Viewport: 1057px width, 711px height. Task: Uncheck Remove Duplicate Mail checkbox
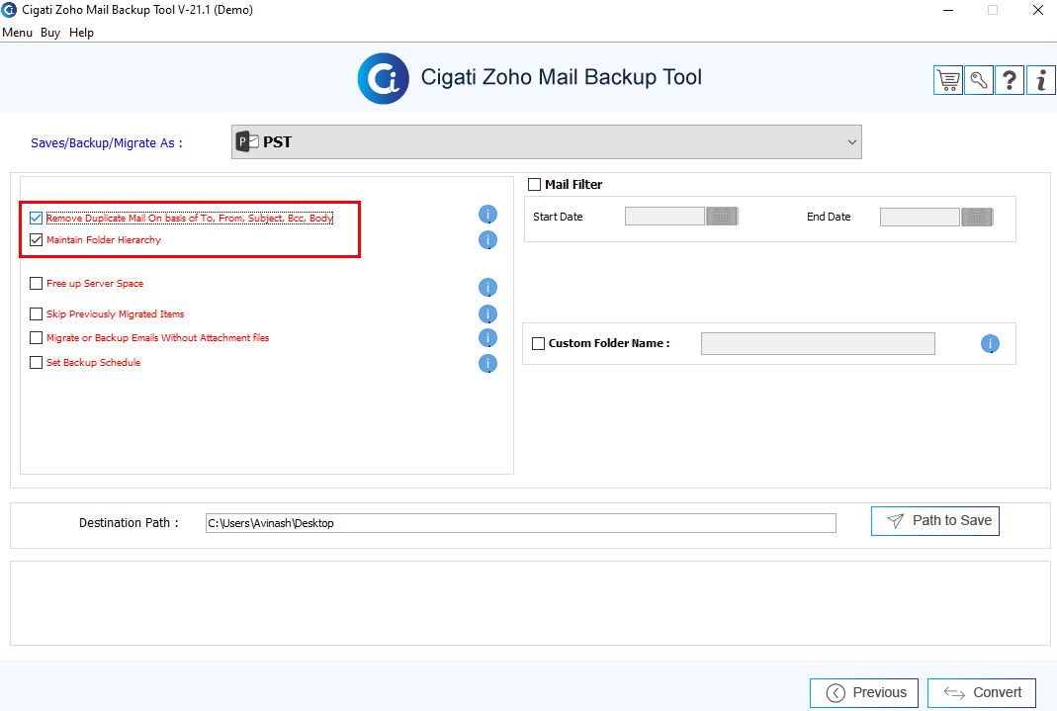(x=36, y=218)
